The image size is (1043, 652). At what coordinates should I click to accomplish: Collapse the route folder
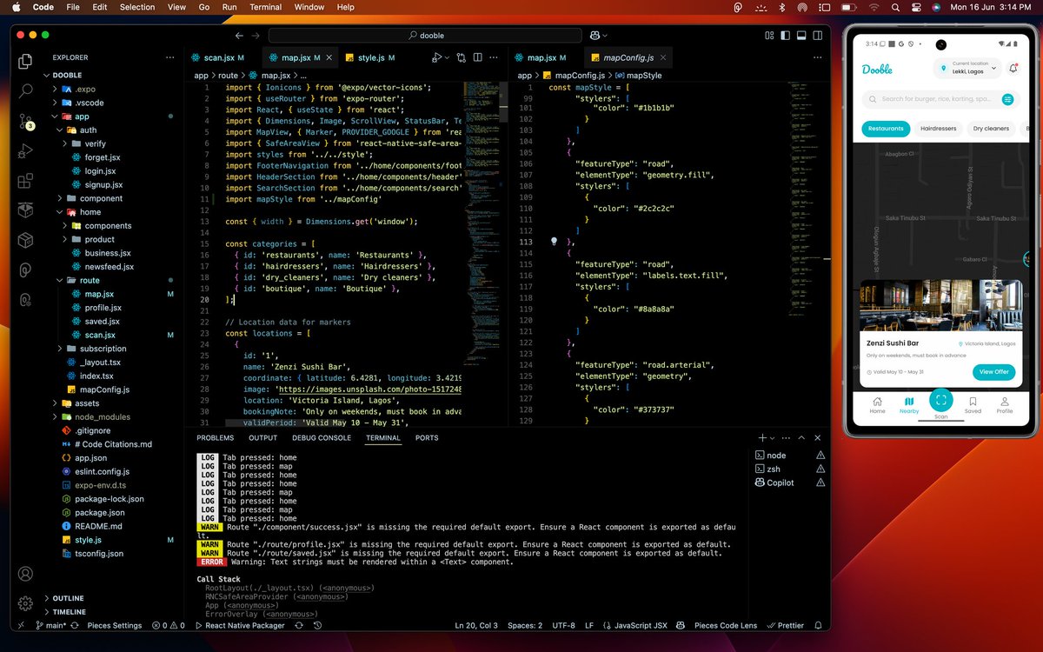click(60, 280)
